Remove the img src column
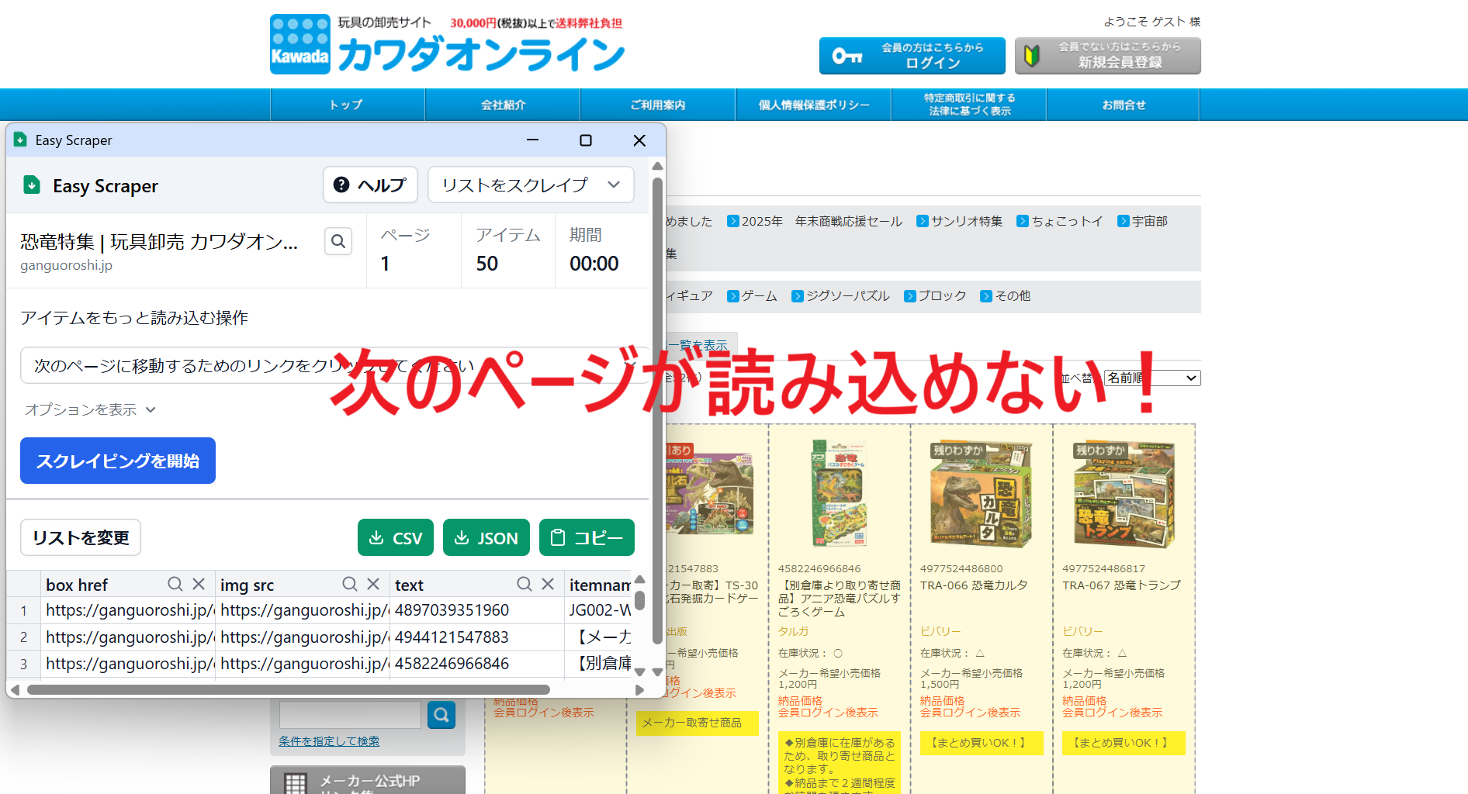The height and width of the screenshot is (794, 1468). (x=373, y=584)
